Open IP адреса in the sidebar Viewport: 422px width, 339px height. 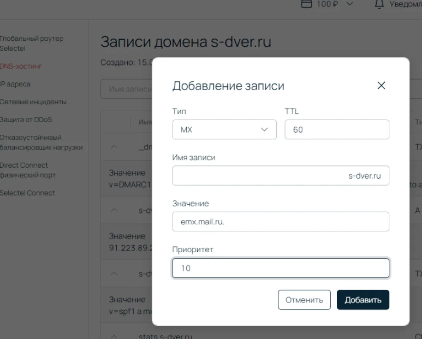point(15,84)
